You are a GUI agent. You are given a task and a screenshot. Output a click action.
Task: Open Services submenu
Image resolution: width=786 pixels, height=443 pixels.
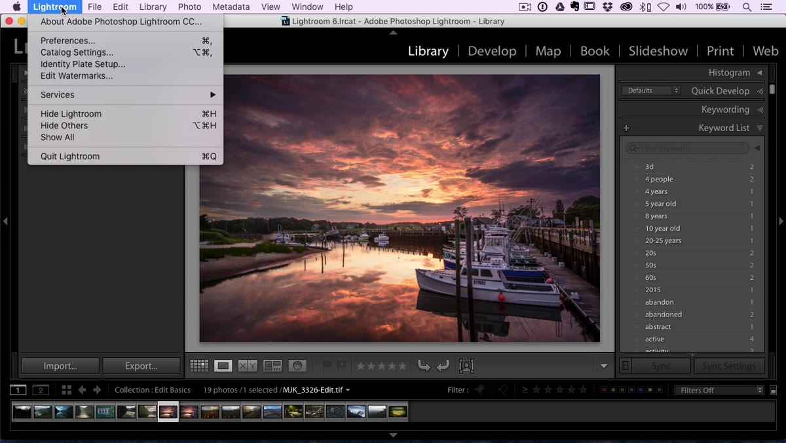pos(125,95)
